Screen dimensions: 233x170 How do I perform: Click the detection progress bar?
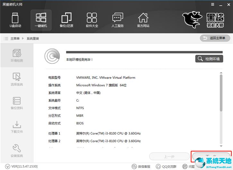[144, 52]
